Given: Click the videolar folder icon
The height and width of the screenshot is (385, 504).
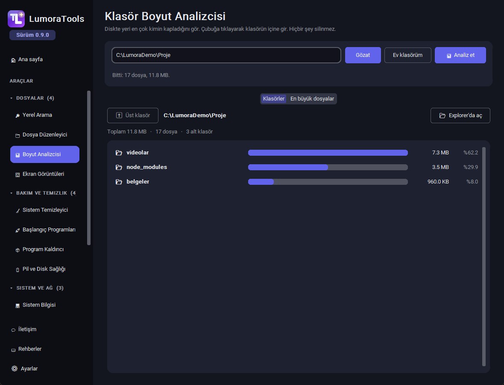Looking at the screenshot, I should click(x=119, y=153).
